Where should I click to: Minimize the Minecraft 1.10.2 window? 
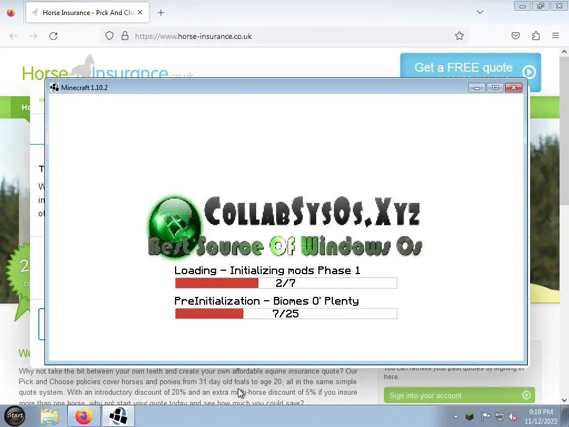coord(477,88)
